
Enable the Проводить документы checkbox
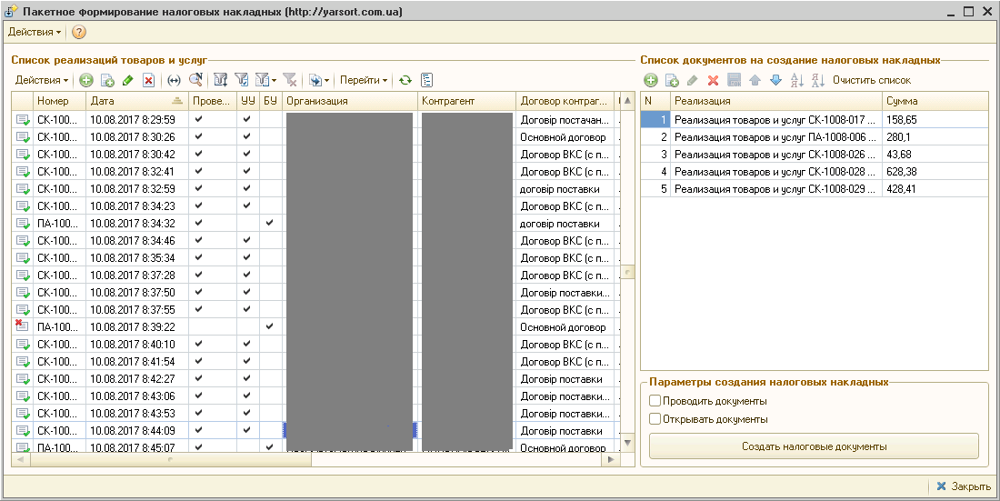(655, 402)
